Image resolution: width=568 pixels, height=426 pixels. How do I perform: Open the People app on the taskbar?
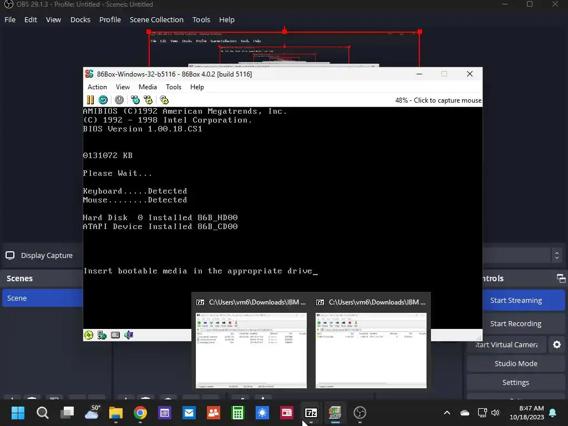214,413
